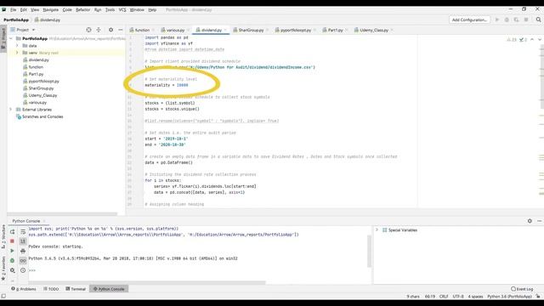
Task: Toggle Show Variables glasses icon
Action: pos(23,260)
